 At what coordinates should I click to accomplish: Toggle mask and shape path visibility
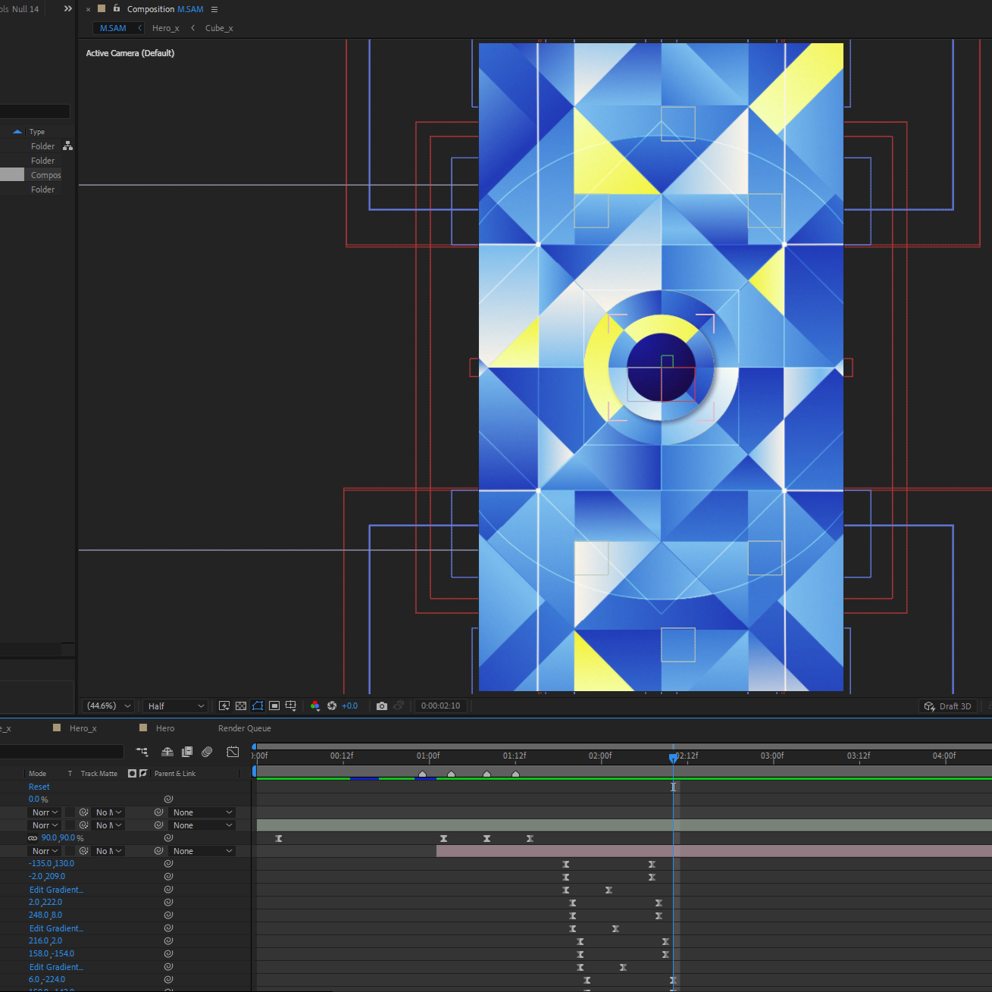258,706
